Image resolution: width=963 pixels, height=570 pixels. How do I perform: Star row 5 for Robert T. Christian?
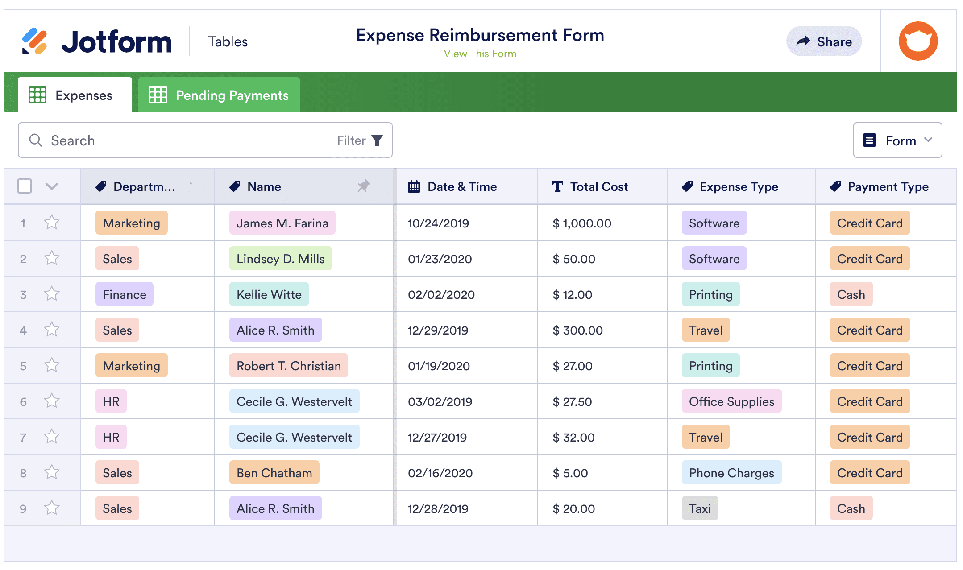click(52, 365)
